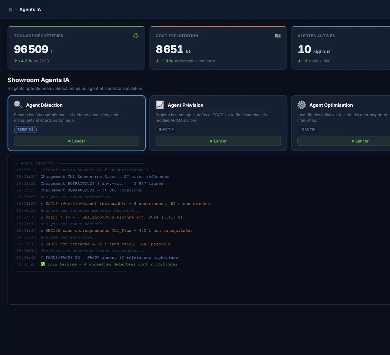390x355 pixels.
Task: Go to the home breadcrumb icon
Action: tap(10, 10)
